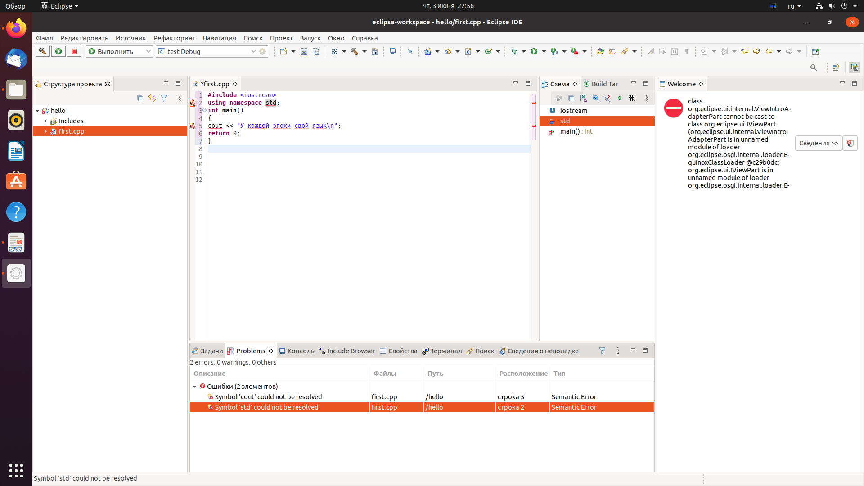Open Problems view kebab menu
This screenshot has width=864, height=486.
(x=618, y=351)
